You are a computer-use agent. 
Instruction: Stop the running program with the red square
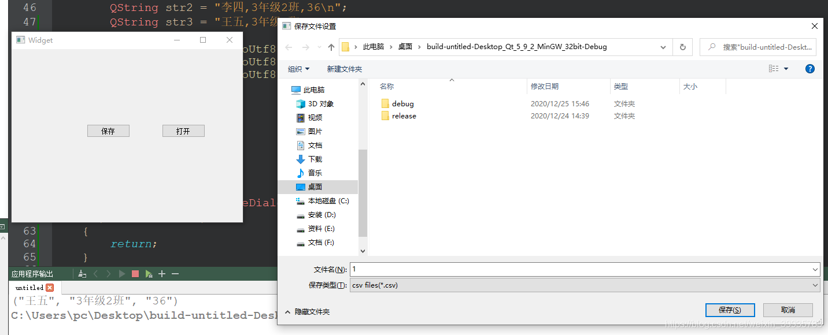pyautogui.click(x=135, y=274)
